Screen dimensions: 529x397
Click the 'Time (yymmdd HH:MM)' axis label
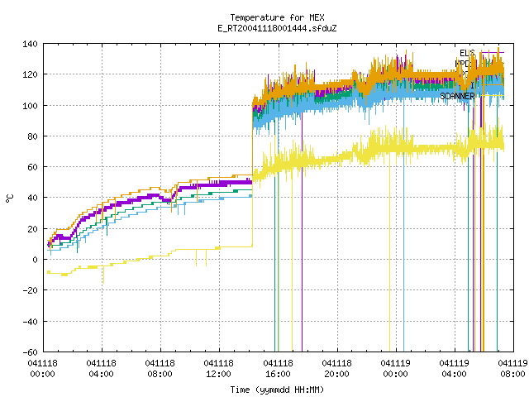pos(277,390)
